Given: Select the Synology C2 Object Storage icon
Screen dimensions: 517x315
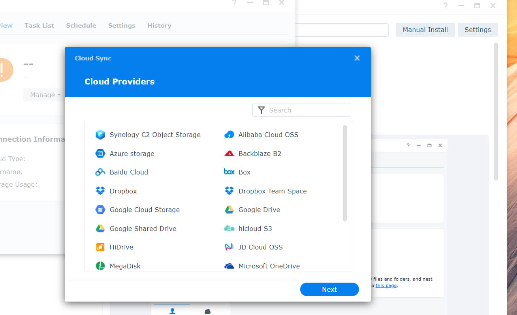Looking at the screenshot, I should point(100,135).
